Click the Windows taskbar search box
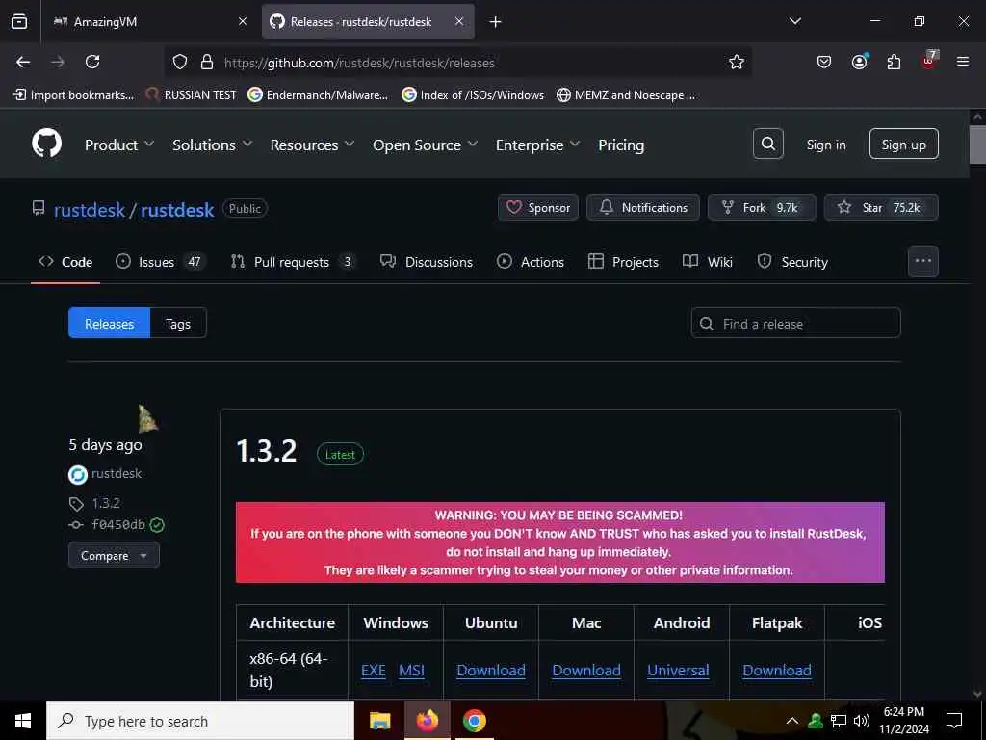 pyautogui.click(x=200, y=721)
